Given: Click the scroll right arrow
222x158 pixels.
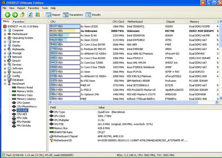Looking at the screenshot, I should coord(217,102).
